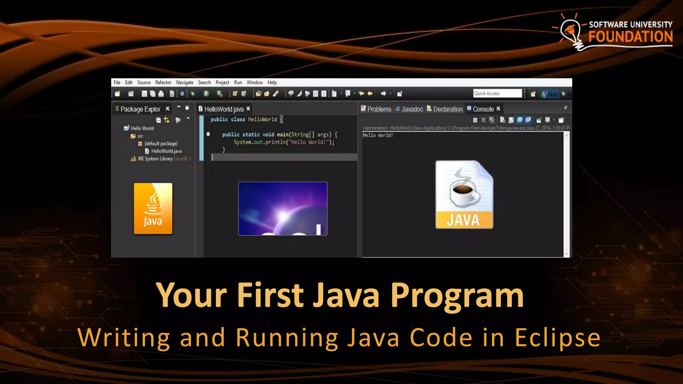Collapse the main method fold marker
The height and width of the screenshot is (384, 683).
(208, 134)
